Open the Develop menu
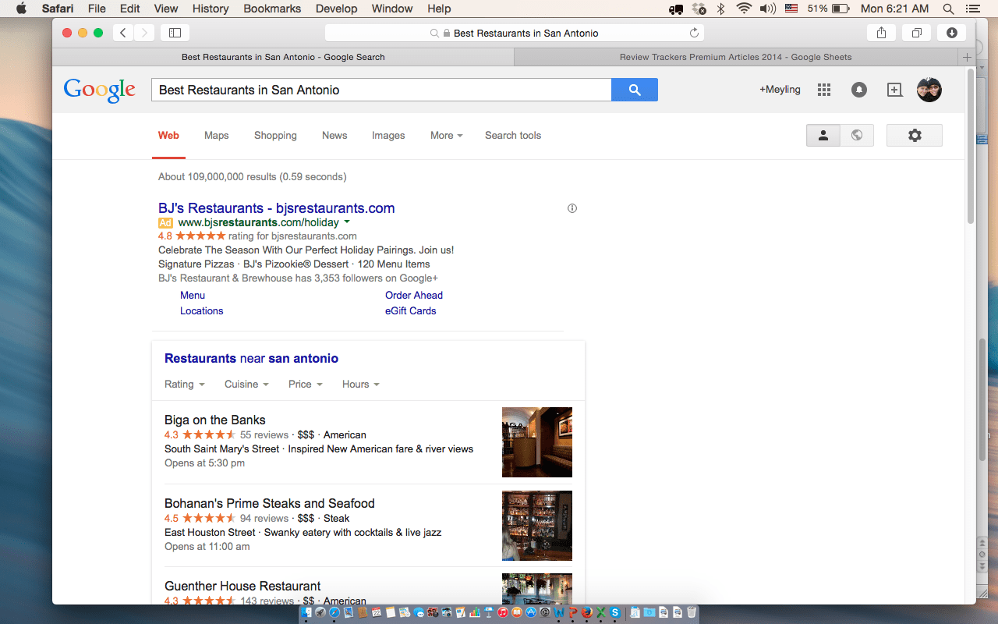998x624 pixels. click(336, 9)
